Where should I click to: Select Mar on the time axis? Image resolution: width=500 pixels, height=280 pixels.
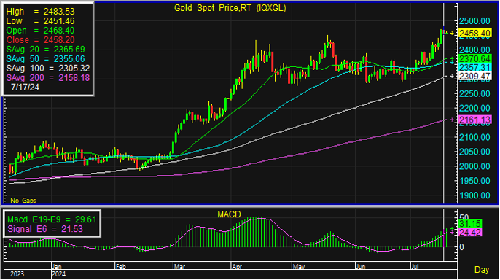pos(179,267)
